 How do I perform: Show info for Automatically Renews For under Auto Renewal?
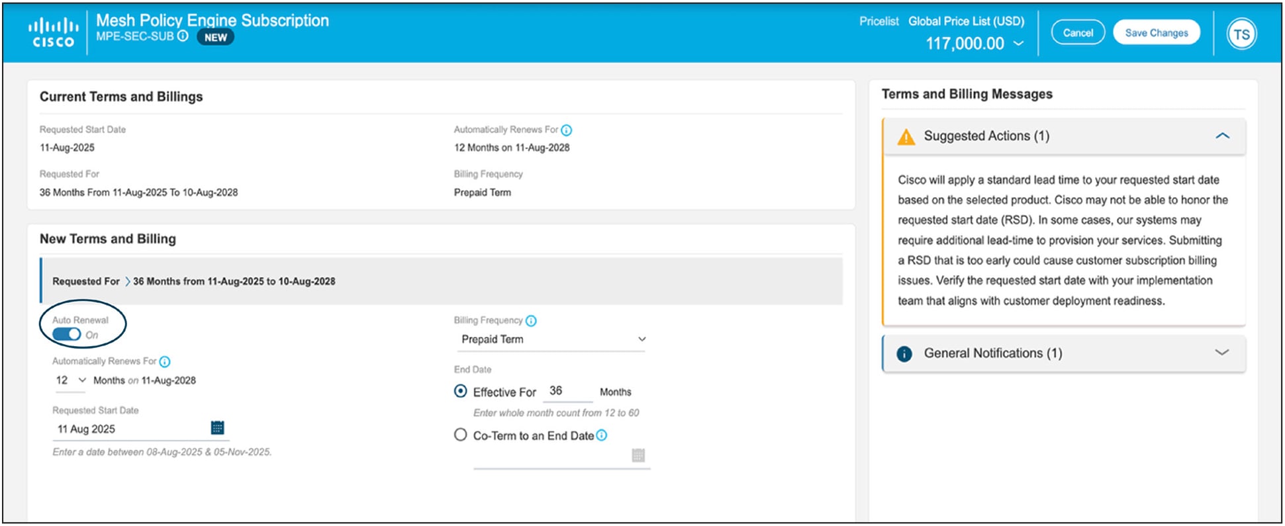pos(165,362)
